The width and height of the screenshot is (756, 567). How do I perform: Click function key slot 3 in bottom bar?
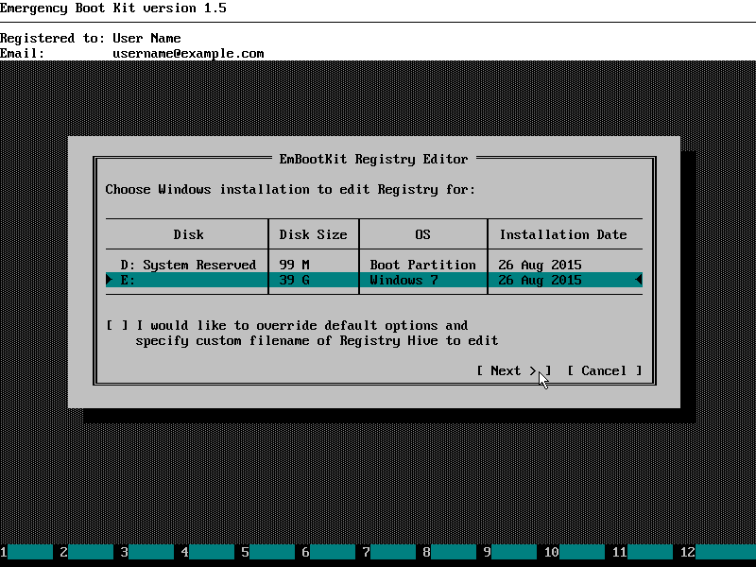(147, 552)
